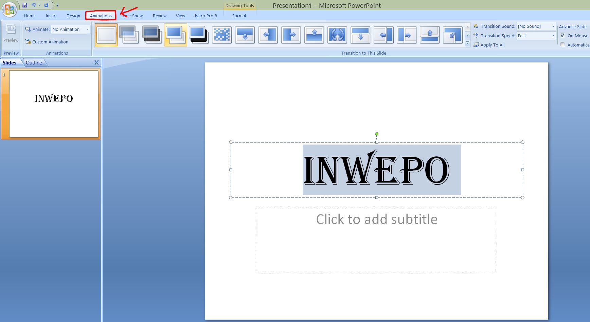This screenshot has height=322, width=590.
Task: Toggle the On Mouse Click checkbox
Action: tap(562, 36)
